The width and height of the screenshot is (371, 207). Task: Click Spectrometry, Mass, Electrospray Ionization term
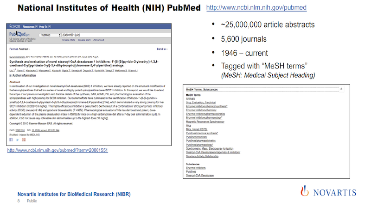[x=210, y=148]
